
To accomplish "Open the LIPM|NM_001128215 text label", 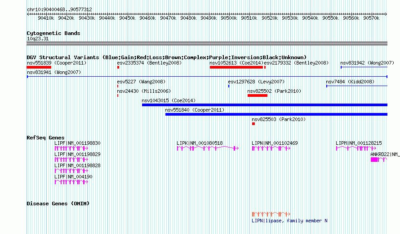I will tap(359, 143).
